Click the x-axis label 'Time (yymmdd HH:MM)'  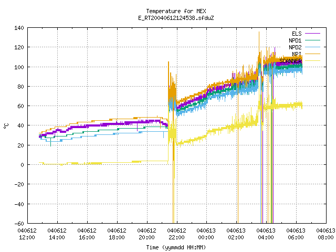click(176, 247)
